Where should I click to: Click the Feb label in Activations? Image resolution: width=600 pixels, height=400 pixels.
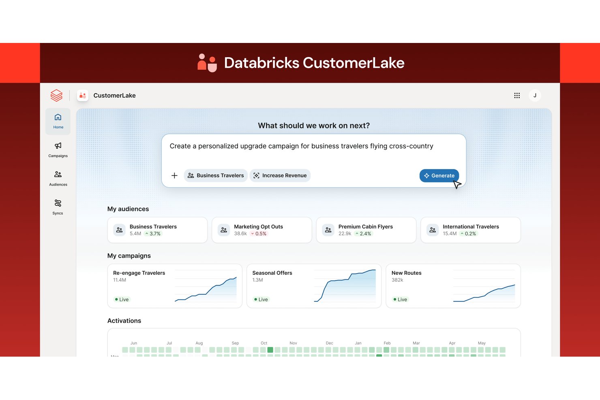[387, 343]
